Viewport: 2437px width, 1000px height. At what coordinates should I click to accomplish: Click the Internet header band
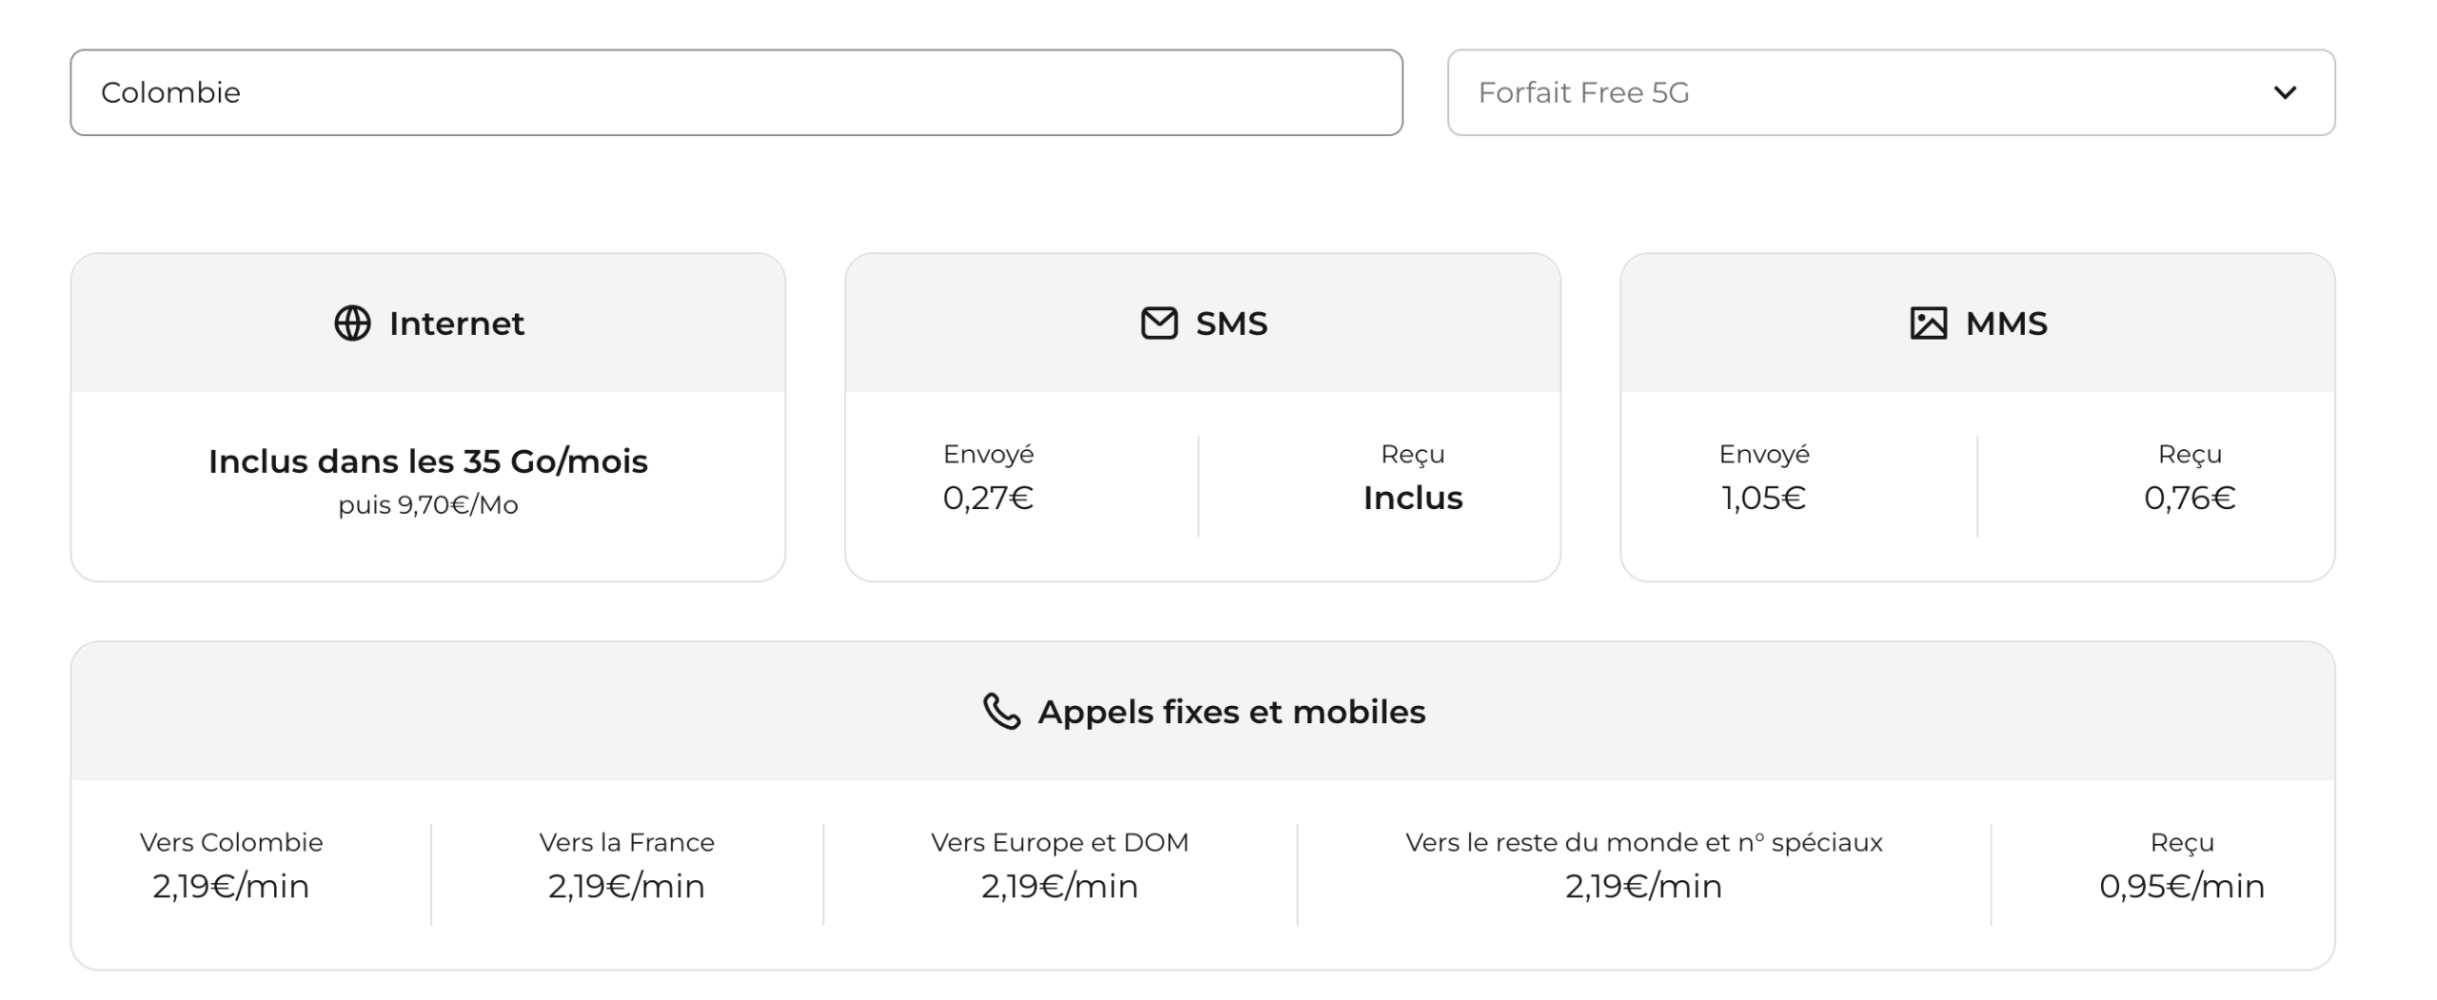(x=430, y=324)
